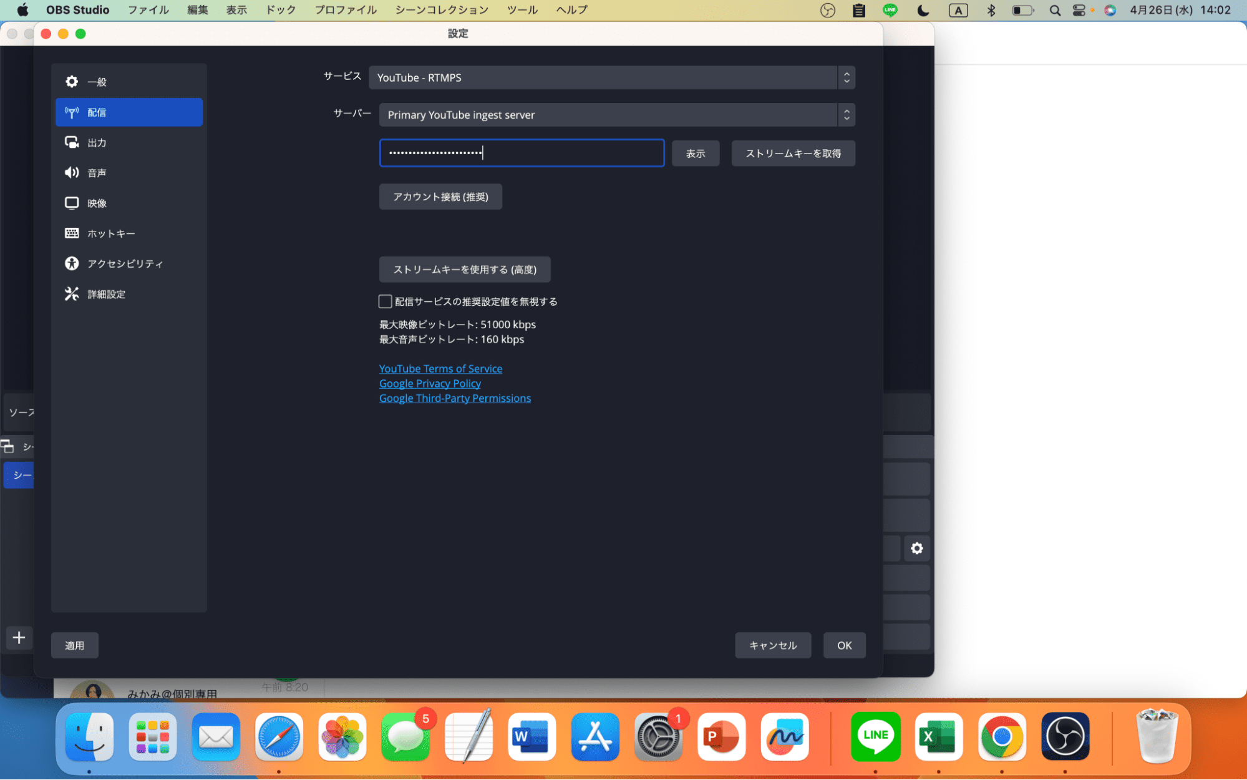Click the clipboard icon in the menu bar

[859, 10]
